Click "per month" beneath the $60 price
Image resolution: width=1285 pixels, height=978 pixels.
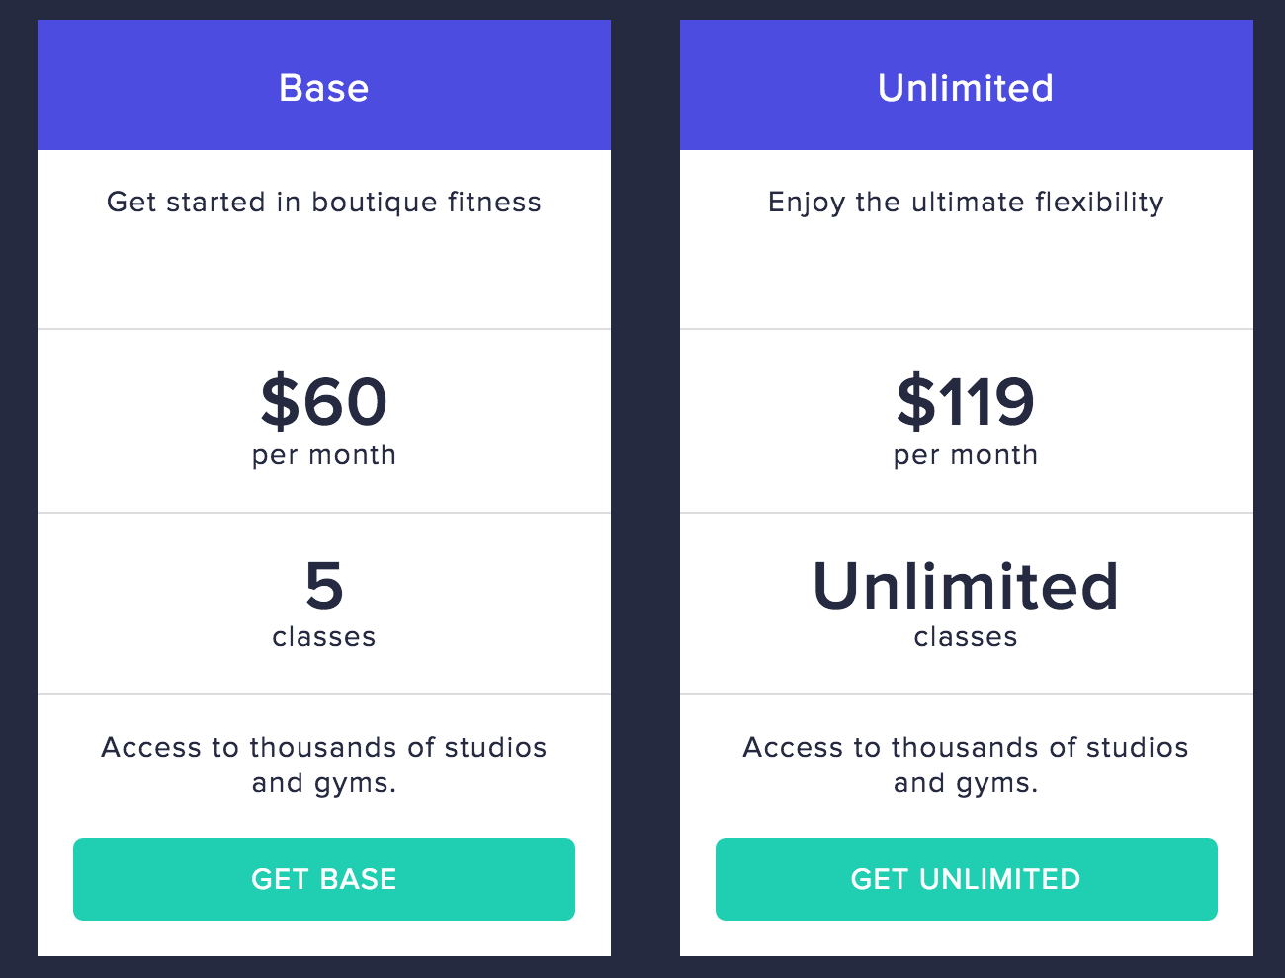[x=324, y=455]
